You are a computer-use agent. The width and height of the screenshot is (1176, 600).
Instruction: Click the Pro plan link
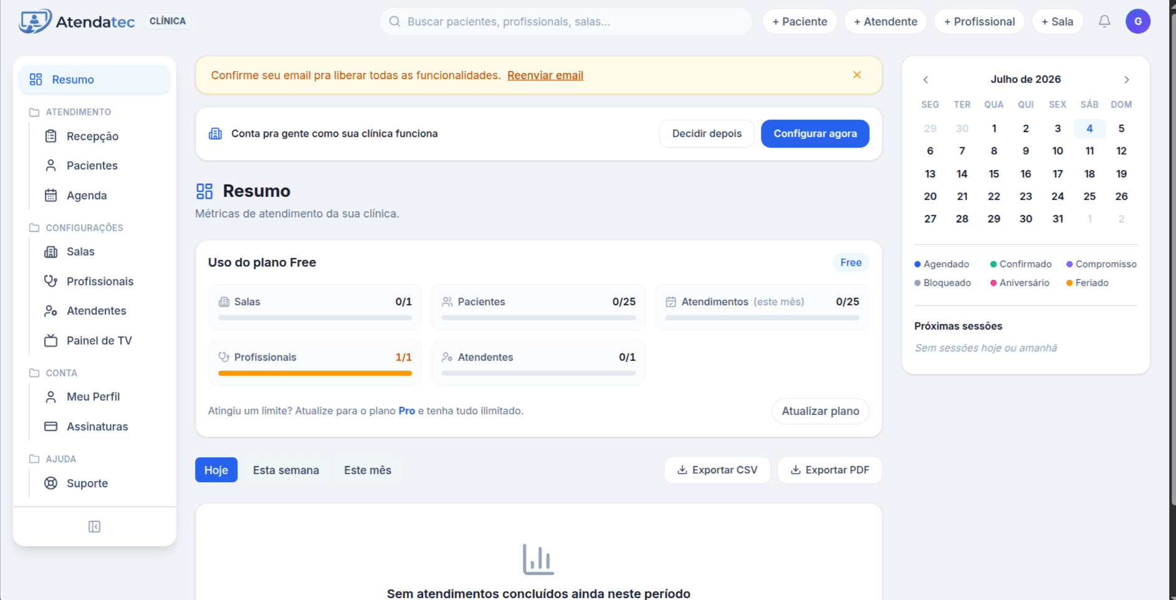click(407, 411)
